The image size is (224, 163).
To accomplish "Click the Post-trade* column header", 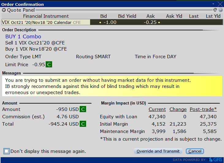I will click(x=203, y=109).
